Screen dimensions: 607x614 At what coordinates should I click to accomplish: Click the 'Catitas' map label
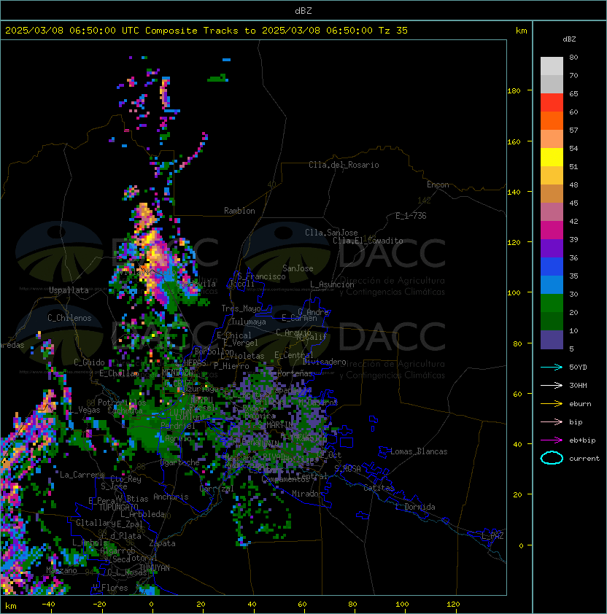click(379, 488)
